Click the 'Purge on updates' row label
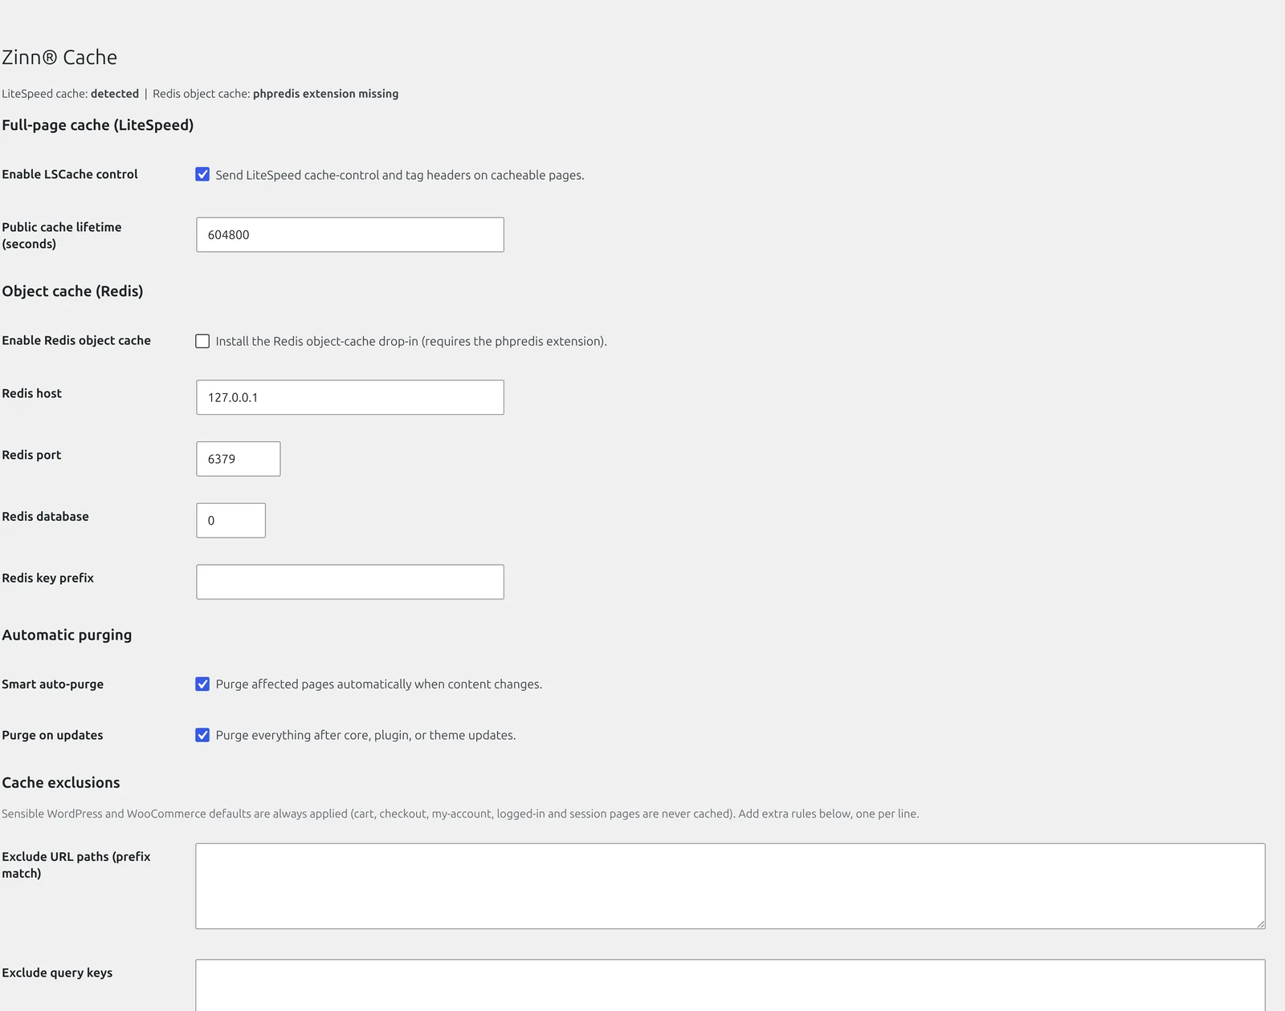Image resolution: width=1285 pixels, height=1011 pixels. (x=52, y=735)
